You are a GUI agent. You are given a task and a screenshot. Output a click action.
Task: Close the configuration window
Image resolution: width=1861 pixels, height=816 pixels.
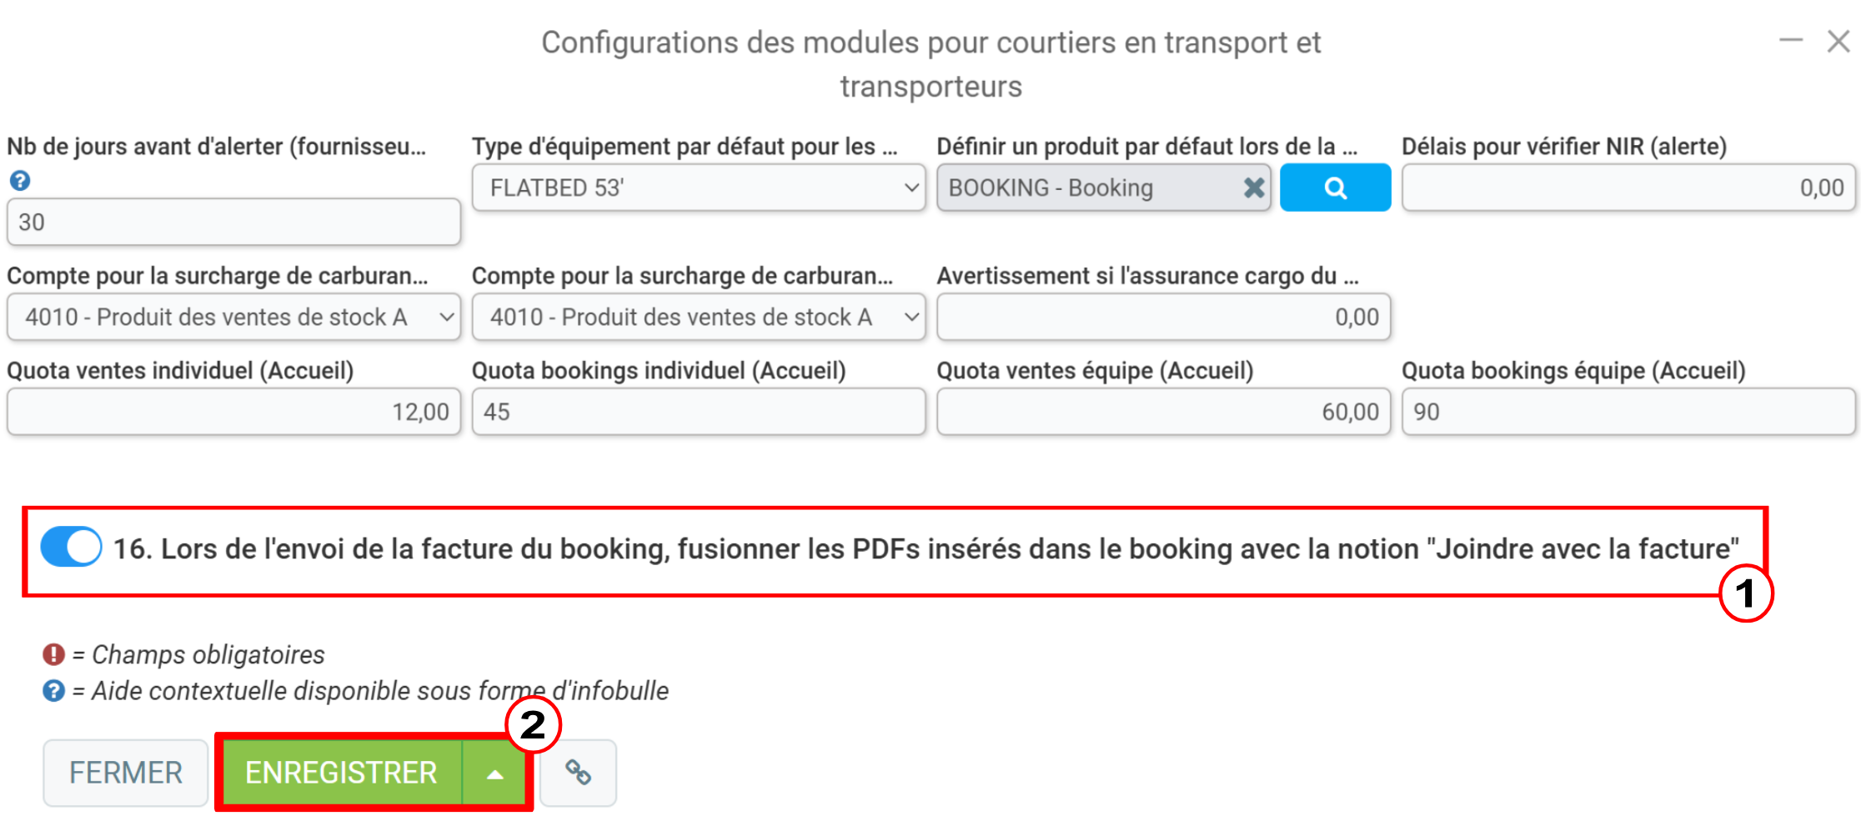1838,41
